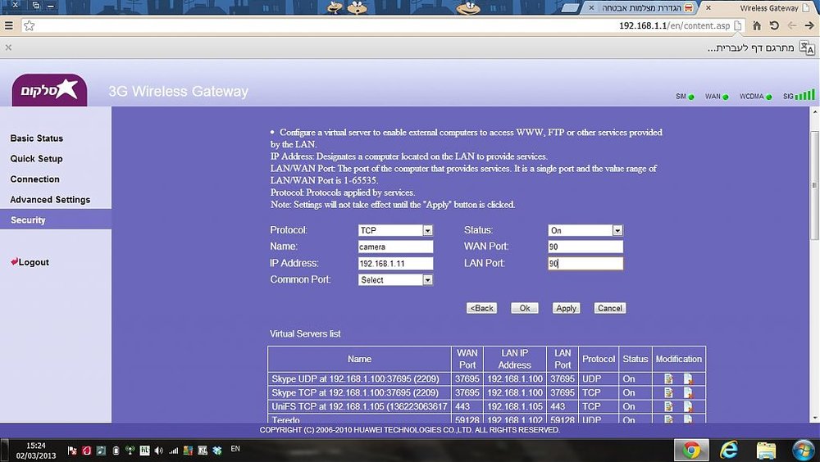The height and width of the screenshot is (462, 820).
Task: Click delete icon for Skype TCP entry
Action: click(x=688, y=392)
